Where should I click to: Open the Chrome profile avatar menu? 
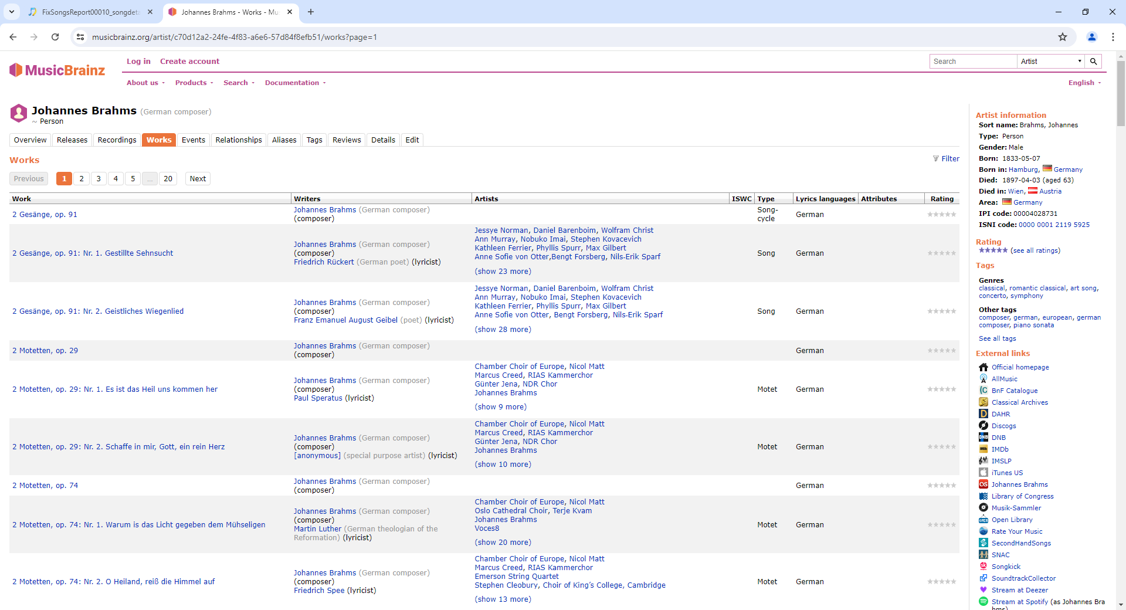[1092, 37]
